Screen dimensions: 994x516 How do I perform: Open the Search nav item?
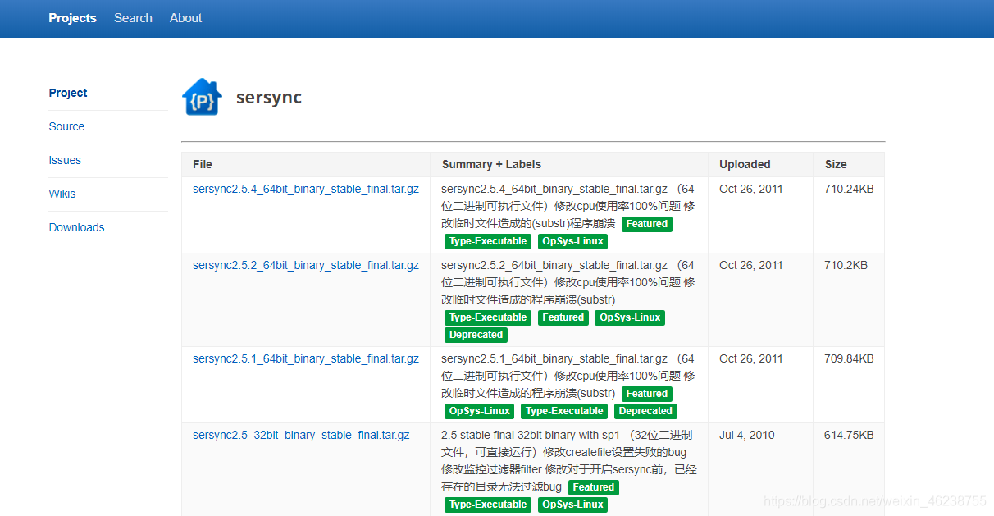click(133, 18)
